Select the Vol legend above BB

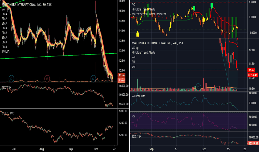point(133,57)
